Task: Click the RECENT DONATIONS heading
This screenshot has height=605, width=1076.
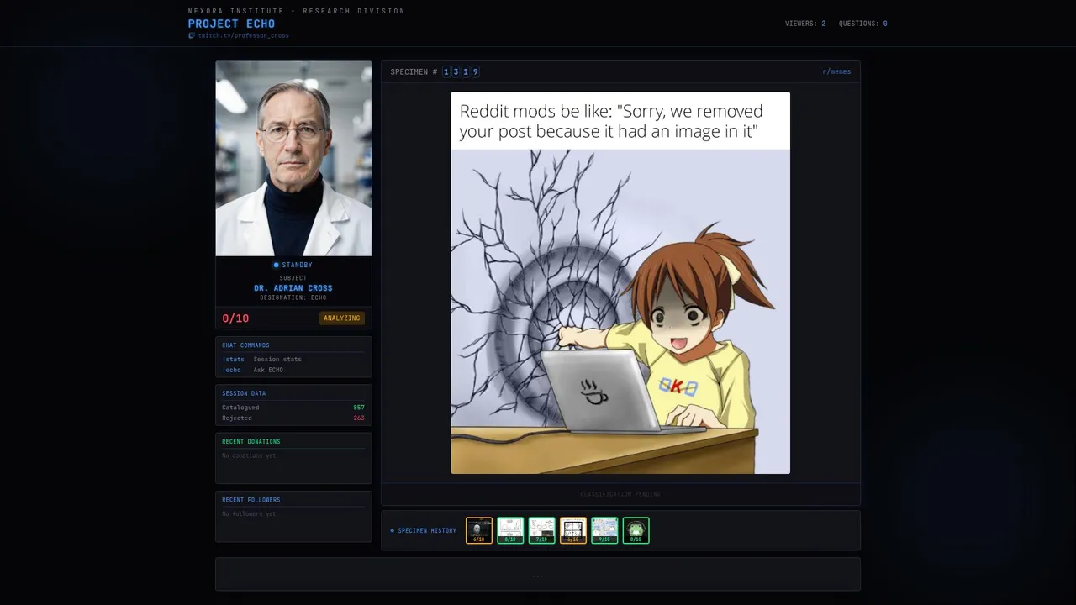Action: pos(251,441)
